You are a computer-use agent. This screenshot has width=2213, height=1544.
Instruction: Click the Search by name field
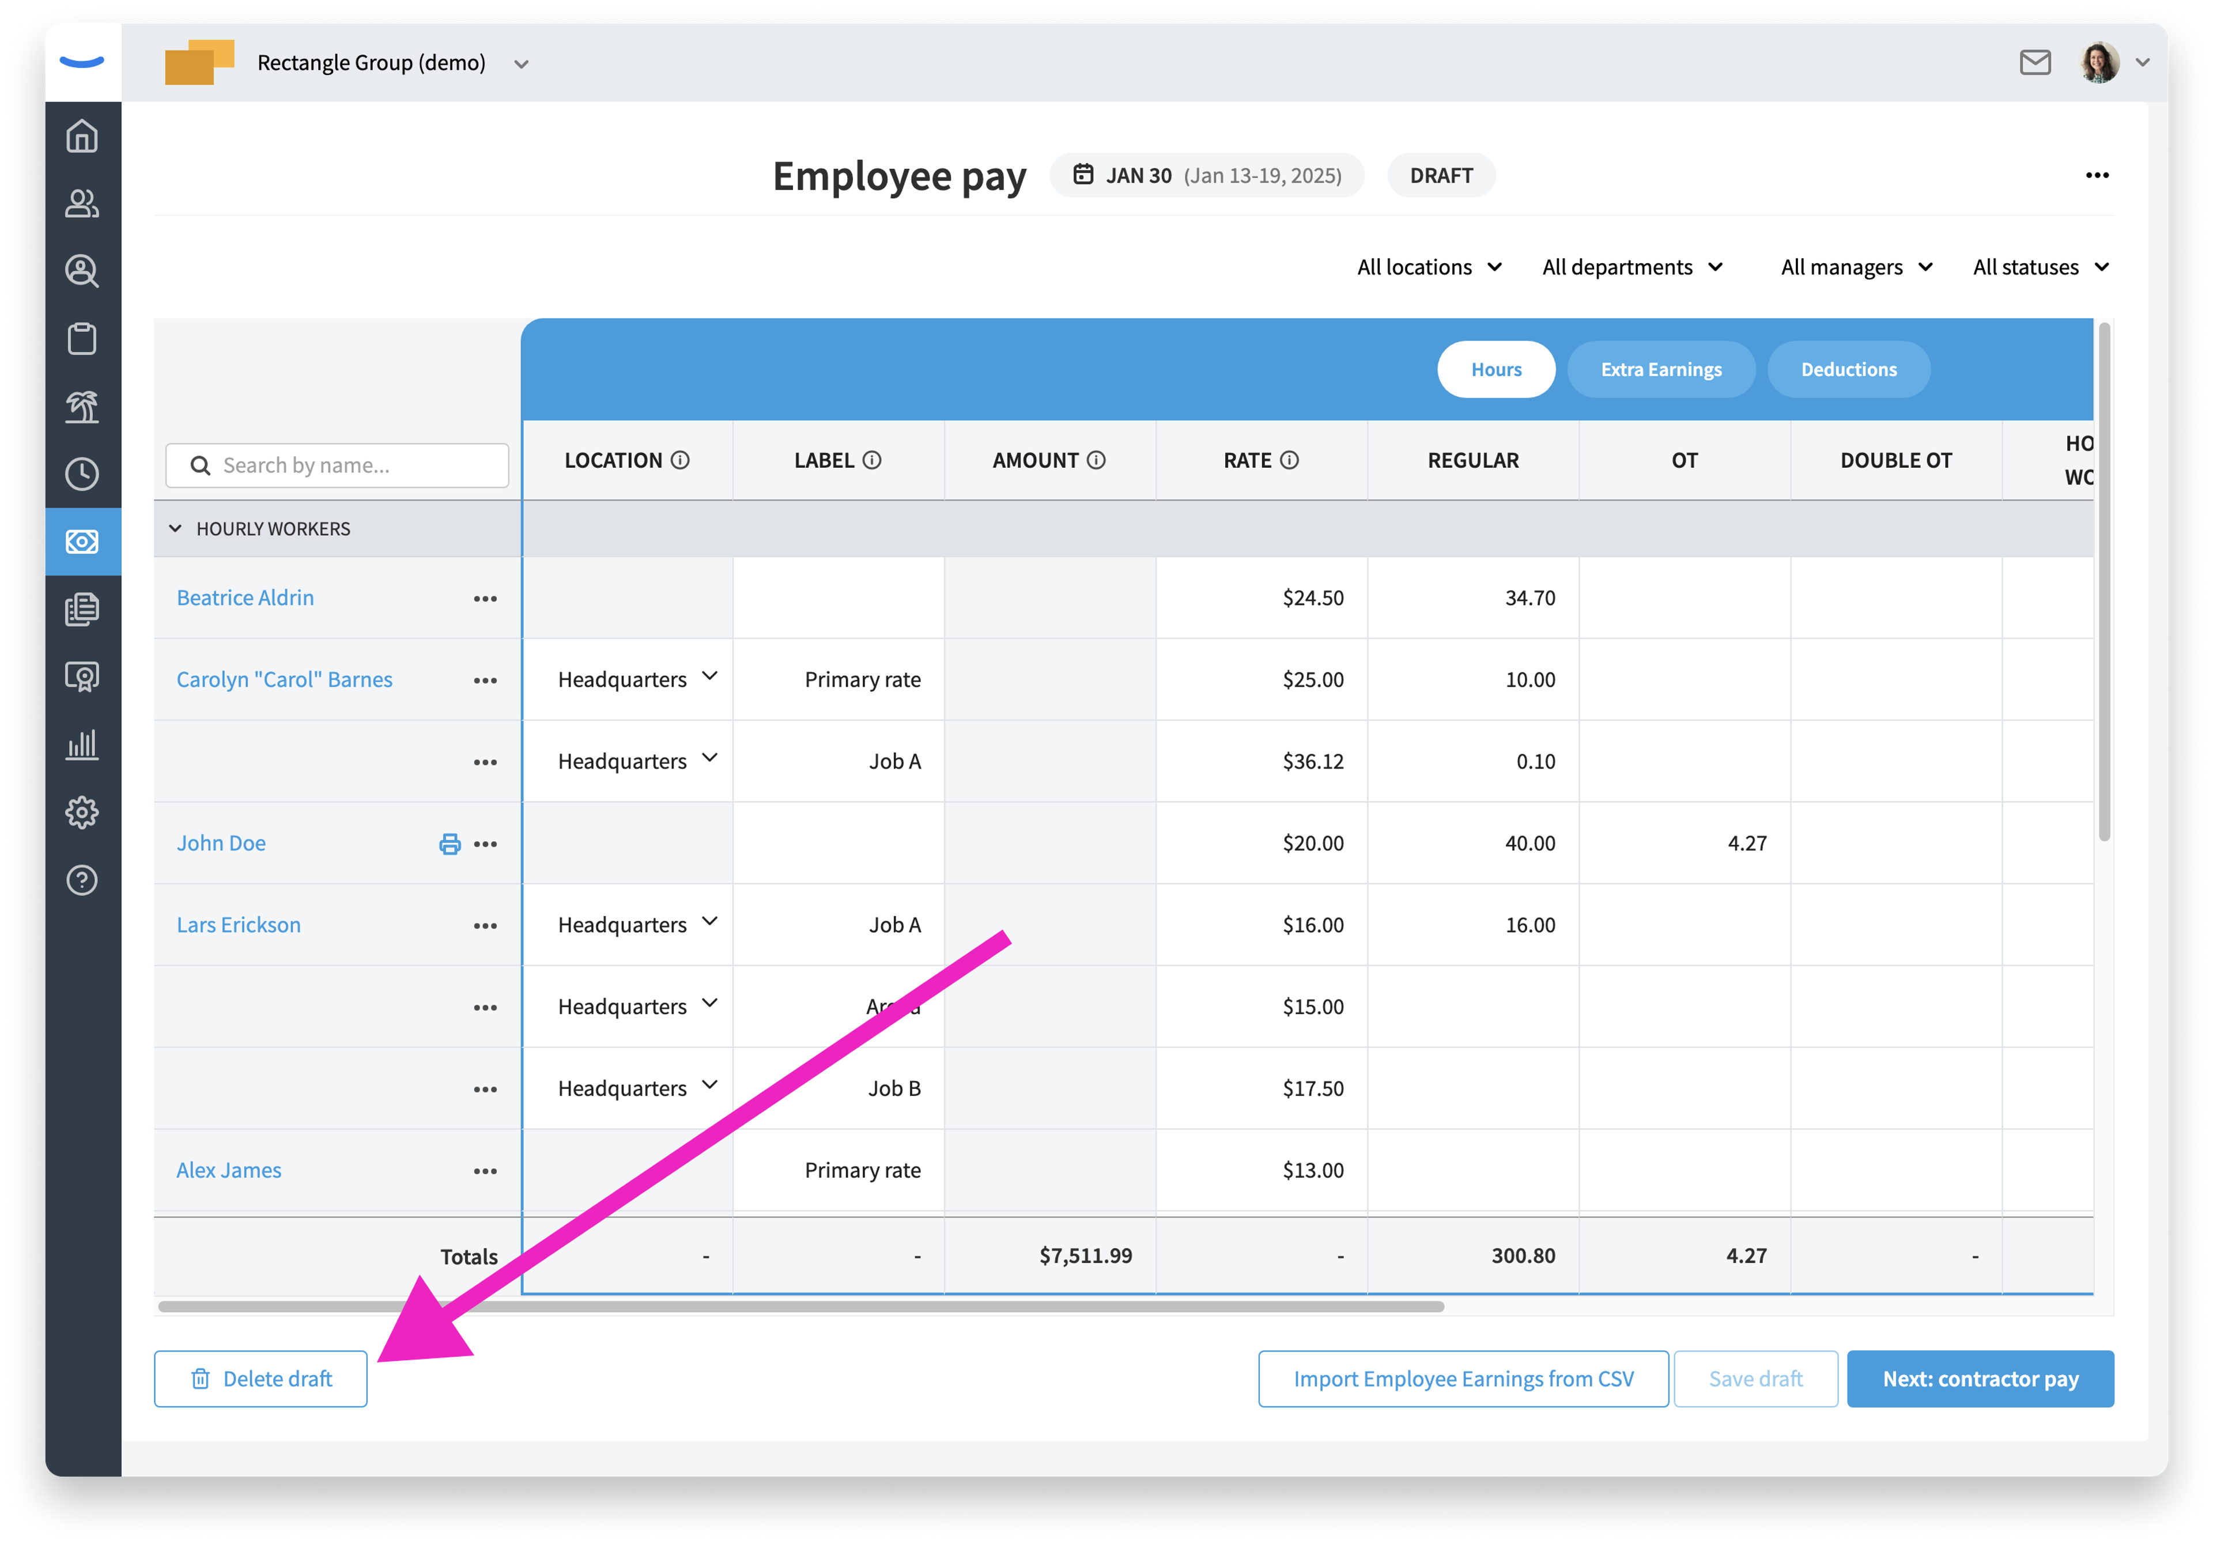tap(337, 466)
